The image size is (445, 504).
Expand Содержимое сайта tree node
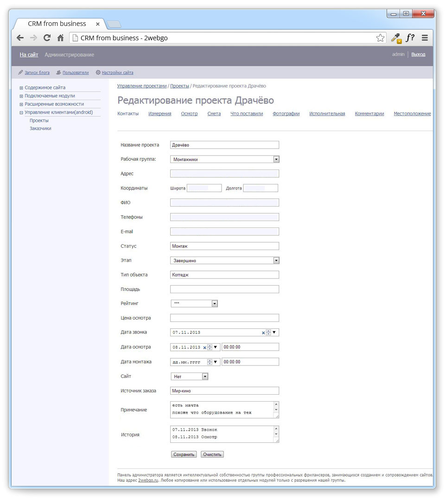tap(21, 88)
